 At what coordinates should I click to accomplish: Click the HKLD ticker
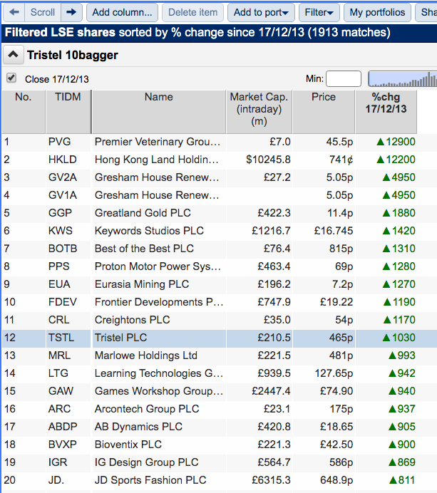(62, 160)
